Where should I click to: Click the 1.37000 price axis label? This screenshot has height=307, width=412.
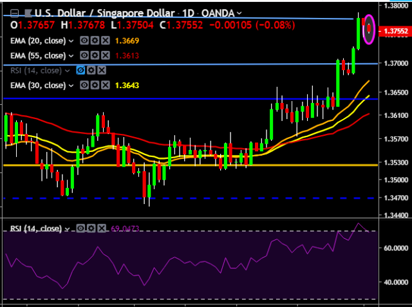point(396,63)
